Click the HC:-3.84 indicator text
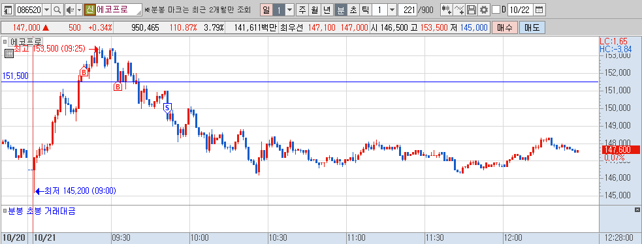This screenshot has height=244, width=642. click(615, 49)
